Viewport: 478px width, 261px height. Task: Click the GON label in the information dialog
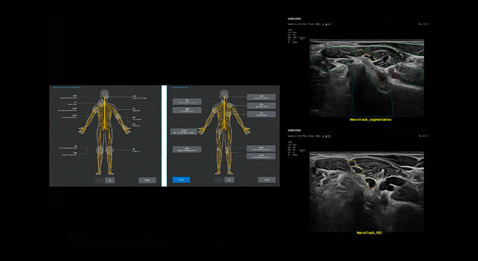[134, 96]
